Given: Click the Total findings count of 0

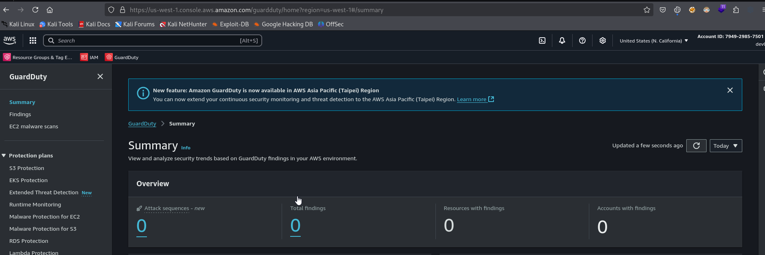Looking at the screenshot, I should (x=295, y=225).
